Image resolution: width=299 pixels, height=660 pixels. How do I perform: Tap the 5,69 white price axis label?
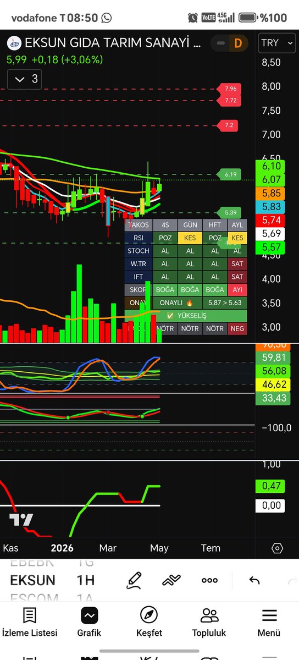click(272, 234)
